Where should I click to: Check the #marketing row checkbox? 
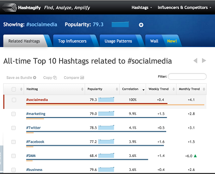pos(13,114)
